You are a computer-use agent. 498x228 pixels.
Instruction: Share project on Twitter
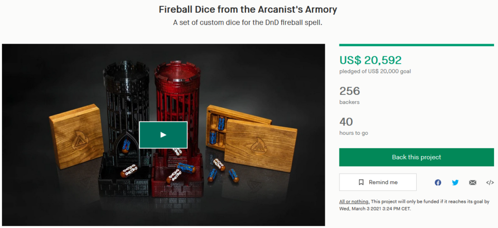click(x=455, y=183)
